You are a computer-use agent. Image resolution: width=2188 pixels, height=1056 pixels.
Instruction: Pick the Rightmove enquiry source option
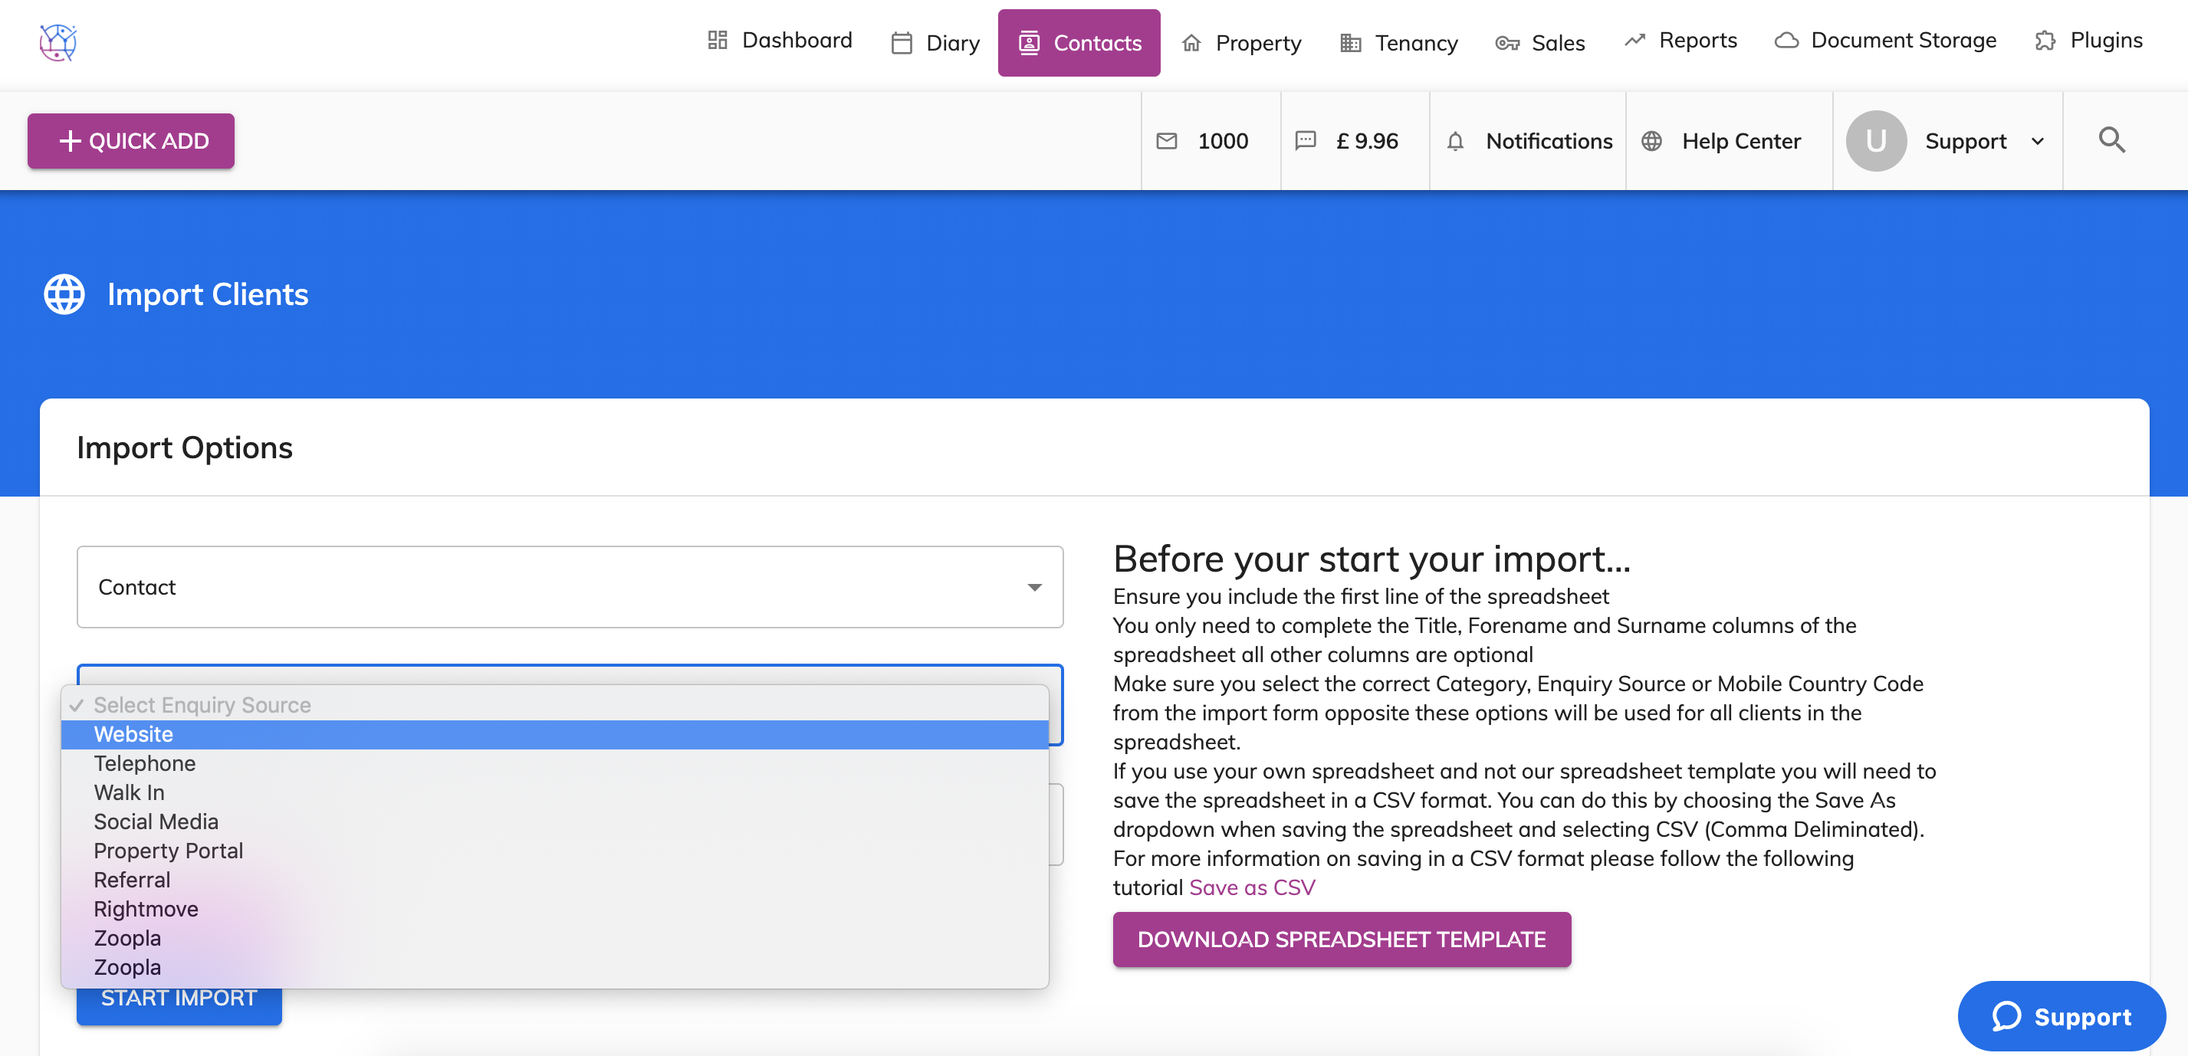pos(145,909)
